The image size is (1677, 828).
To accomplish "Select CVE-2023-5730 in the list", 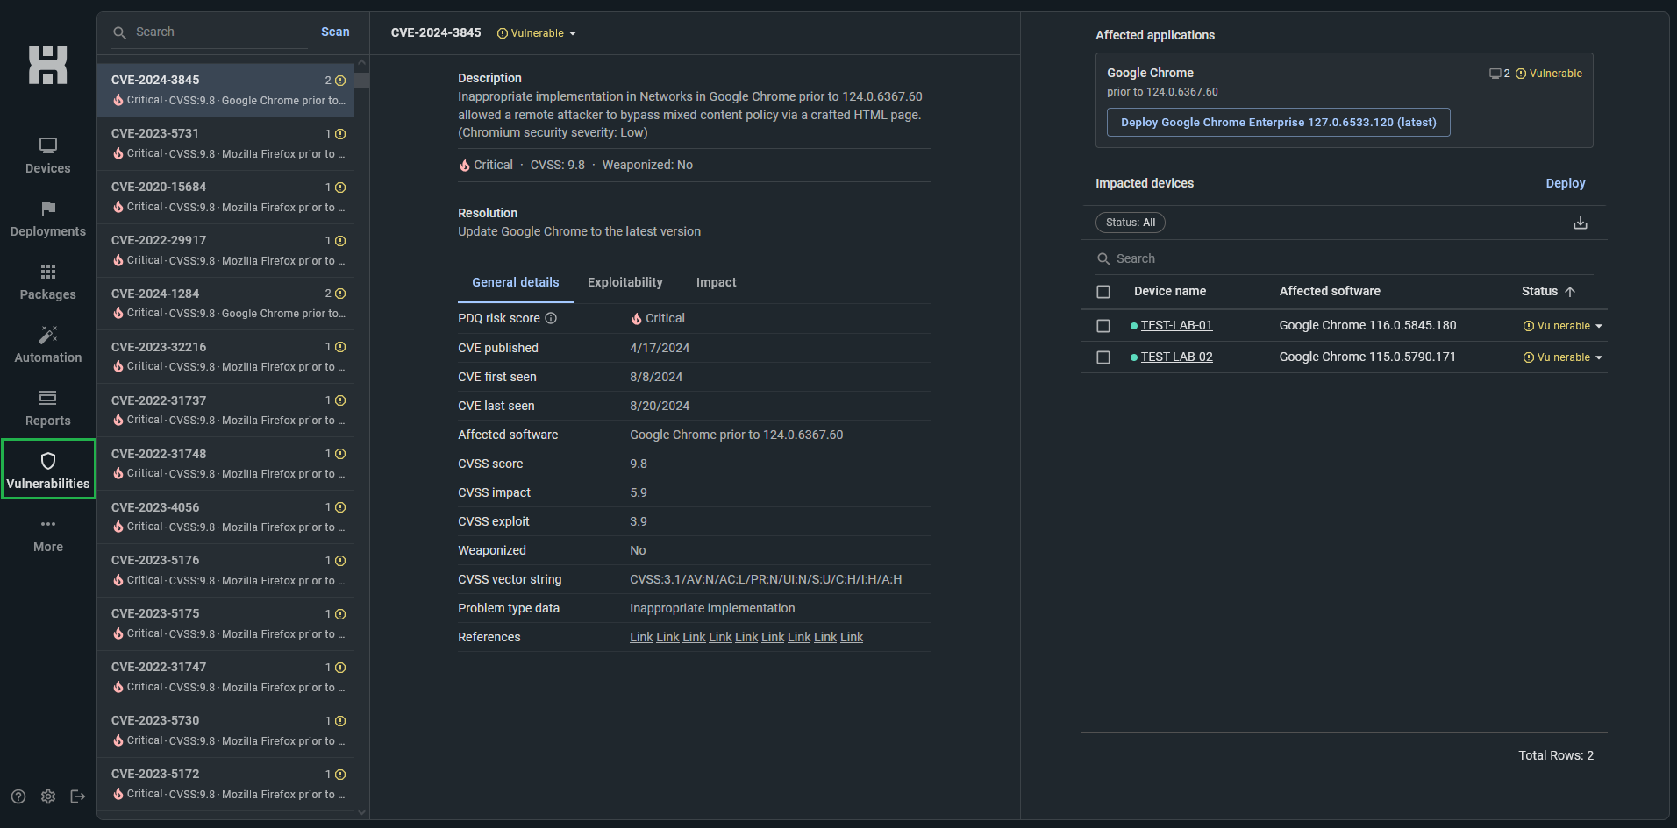I will pos(226,731).
